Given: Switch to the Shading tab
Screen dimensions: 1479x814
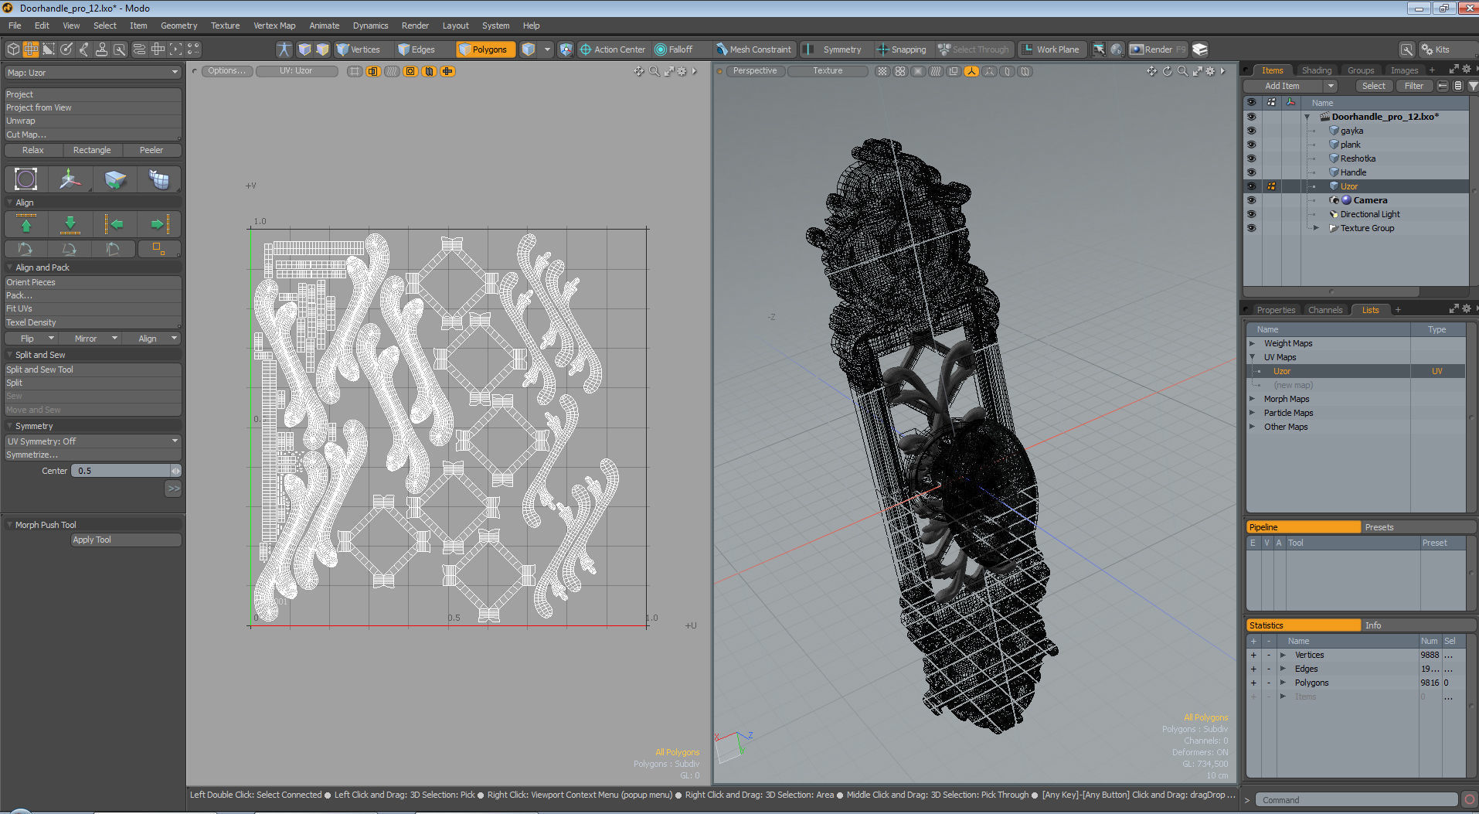Looking at the screenshot, I should click(1317, 70).
